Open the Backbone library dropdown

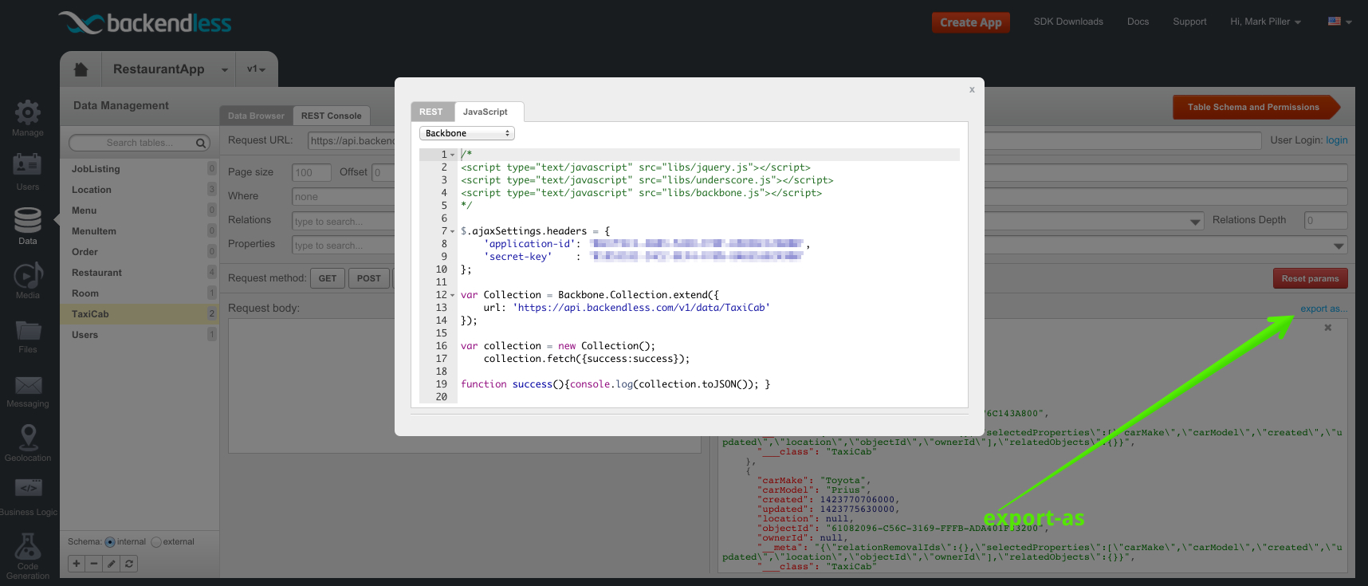(467, 133)
